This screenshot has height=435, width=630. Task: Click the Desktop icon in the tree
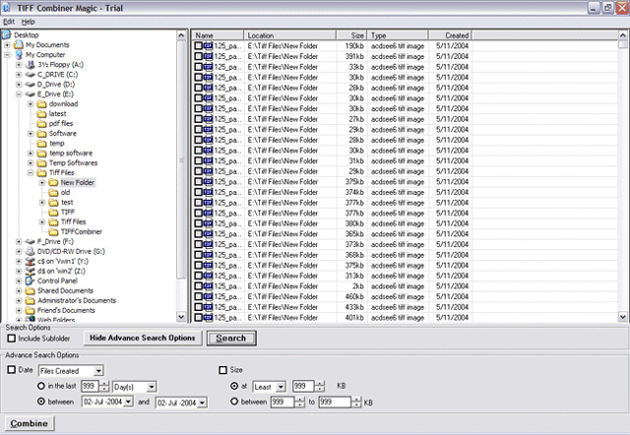pyautogui.click(x=7, y=35)
